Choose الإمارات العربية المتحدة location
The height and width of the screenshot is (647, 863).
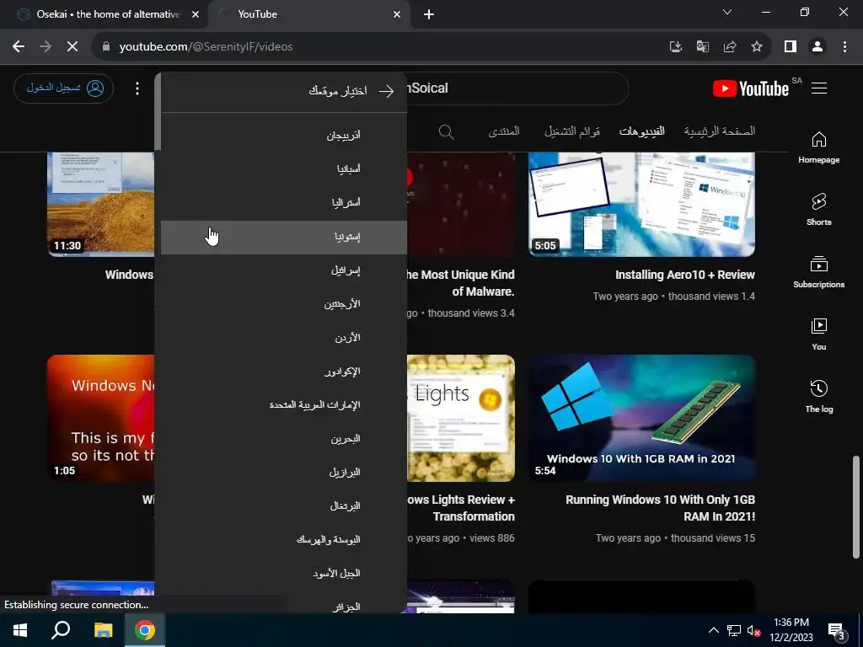click(284, 405)
